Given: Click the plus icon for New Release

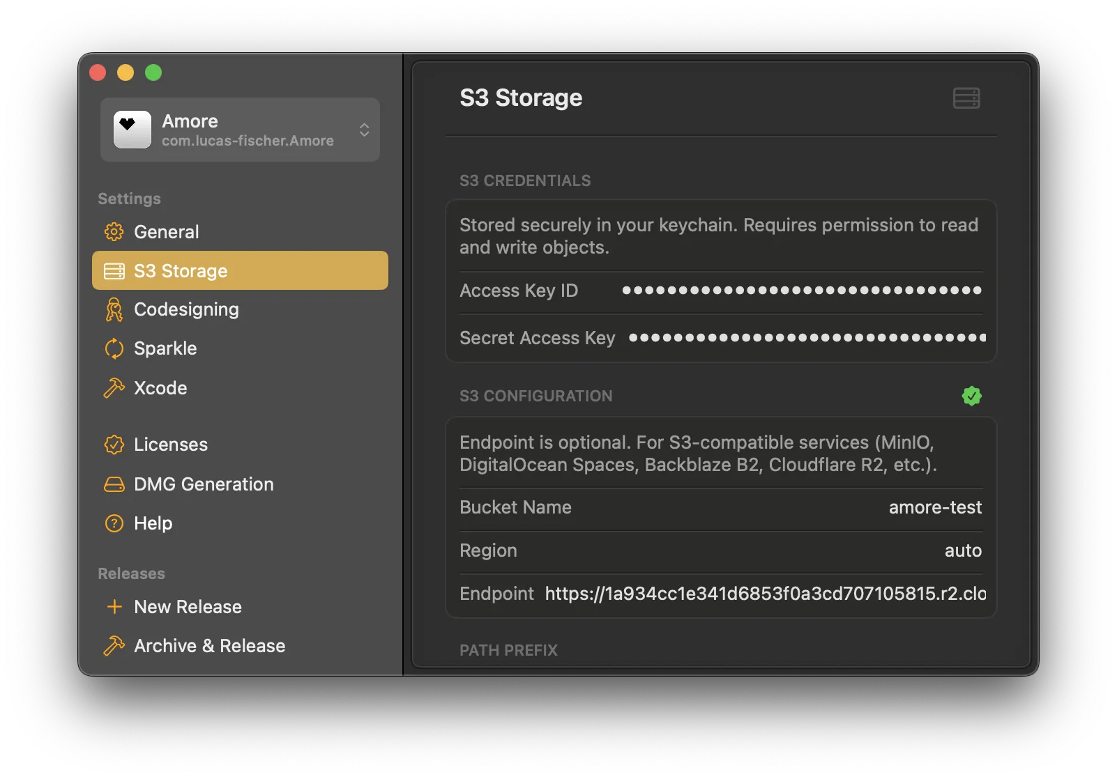Looking at the screenshot, I should click(114, 607).
